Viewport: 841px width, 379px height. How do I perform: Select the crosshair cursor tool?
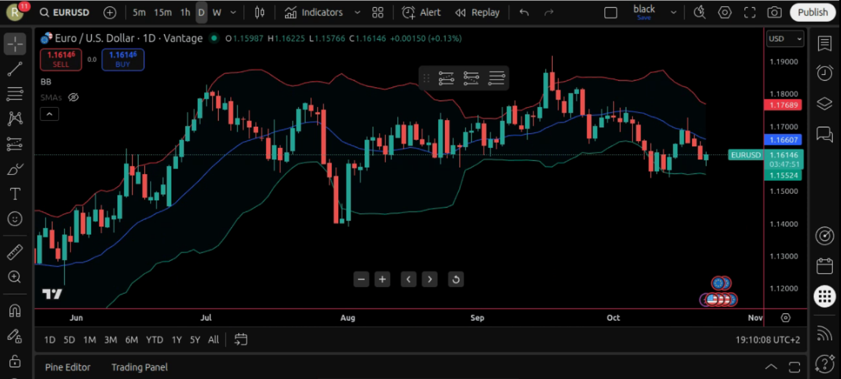[15, 44]
